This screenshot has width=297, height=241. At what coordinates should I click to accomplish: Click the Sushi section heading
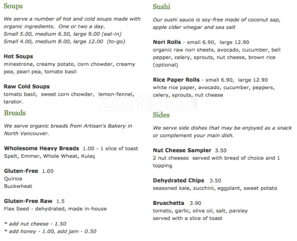162,6
